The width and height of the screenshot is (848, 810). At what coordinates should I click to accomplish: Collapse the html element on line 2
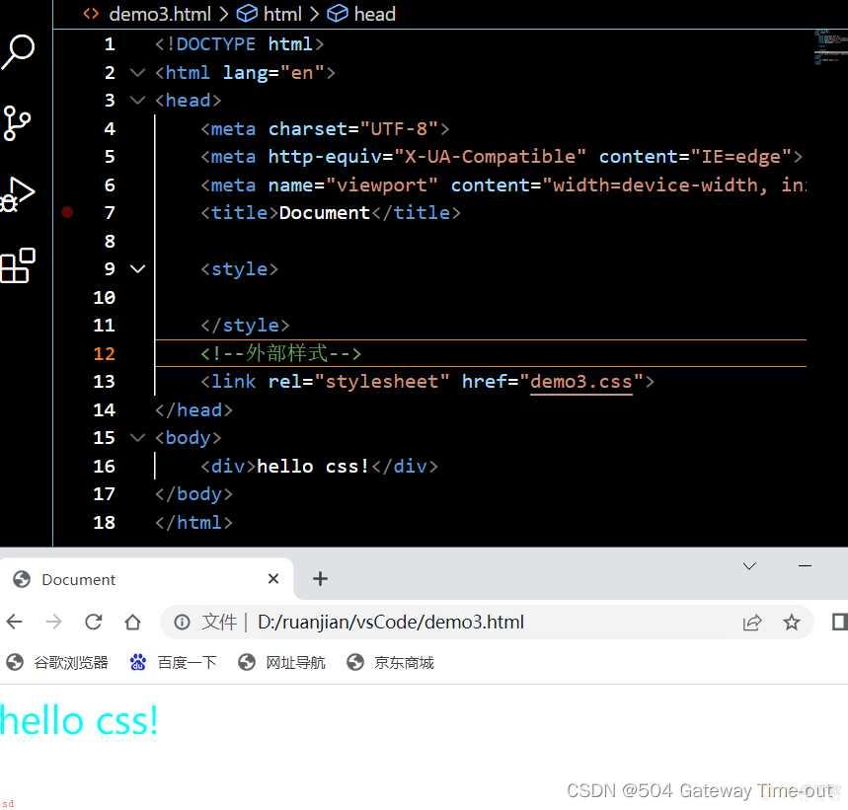pos(138,72)
